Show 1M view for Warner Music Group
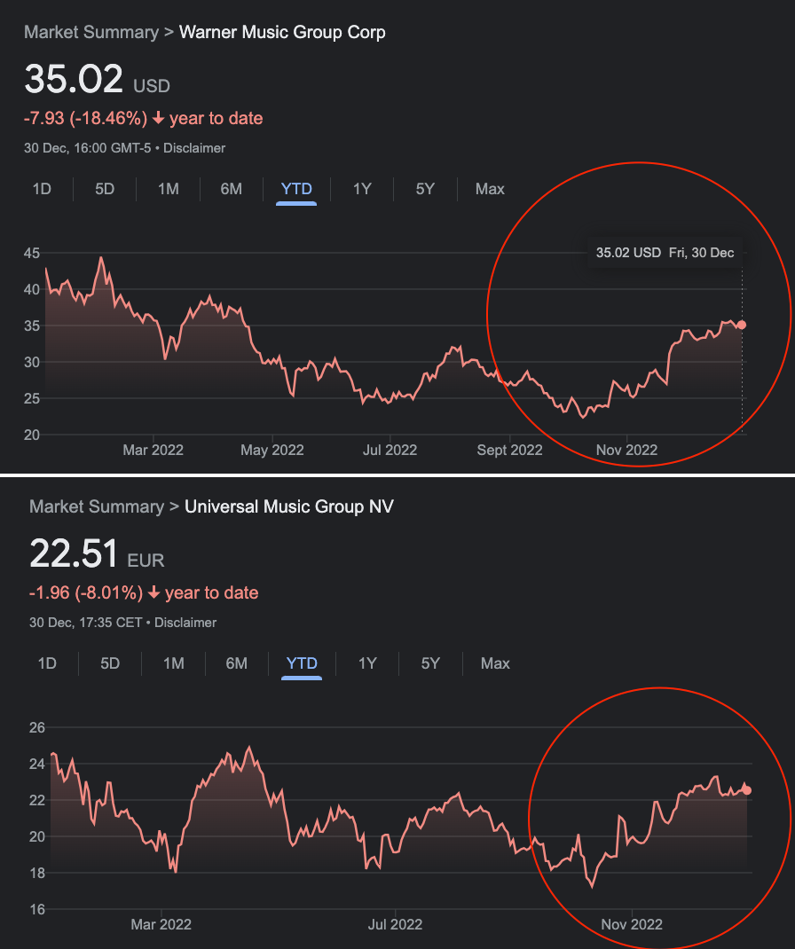The width and height of the screenshot is (795, 949). tap(169, 189)
